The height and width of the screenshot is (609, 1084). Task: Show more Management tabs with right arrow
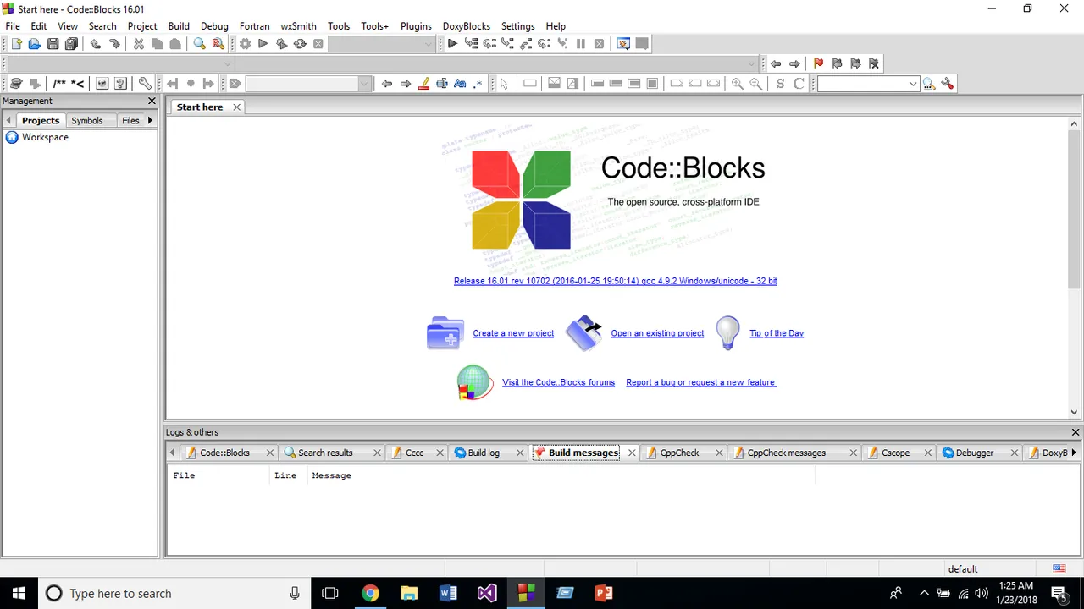click(x=151, y=120)
